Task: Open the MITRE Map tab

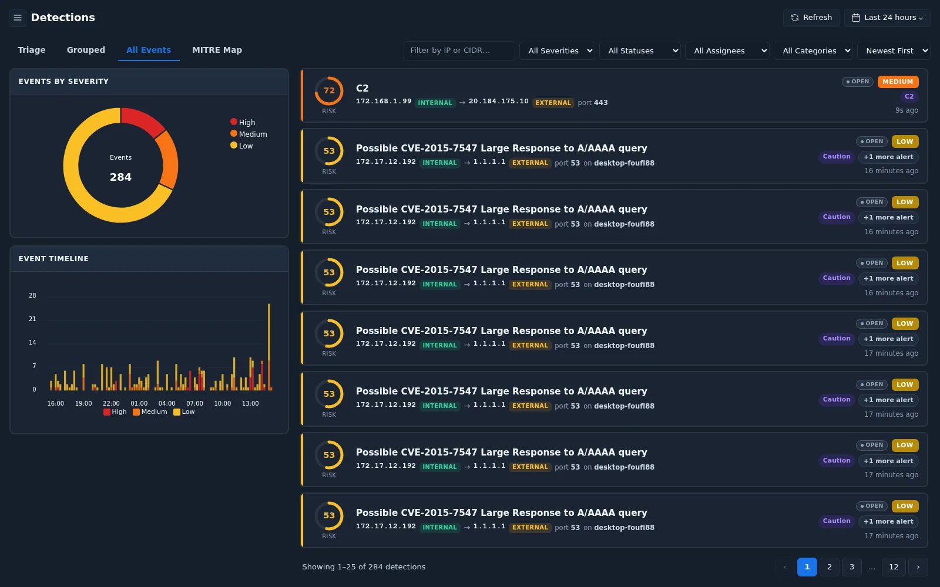Action: (x=217, y=50)
